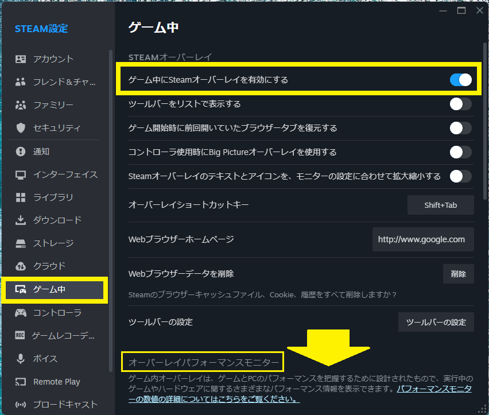This screenshot has height=415, width=489.
Task: Click the オーバーレイショートカットキー label
Action: 188,205
